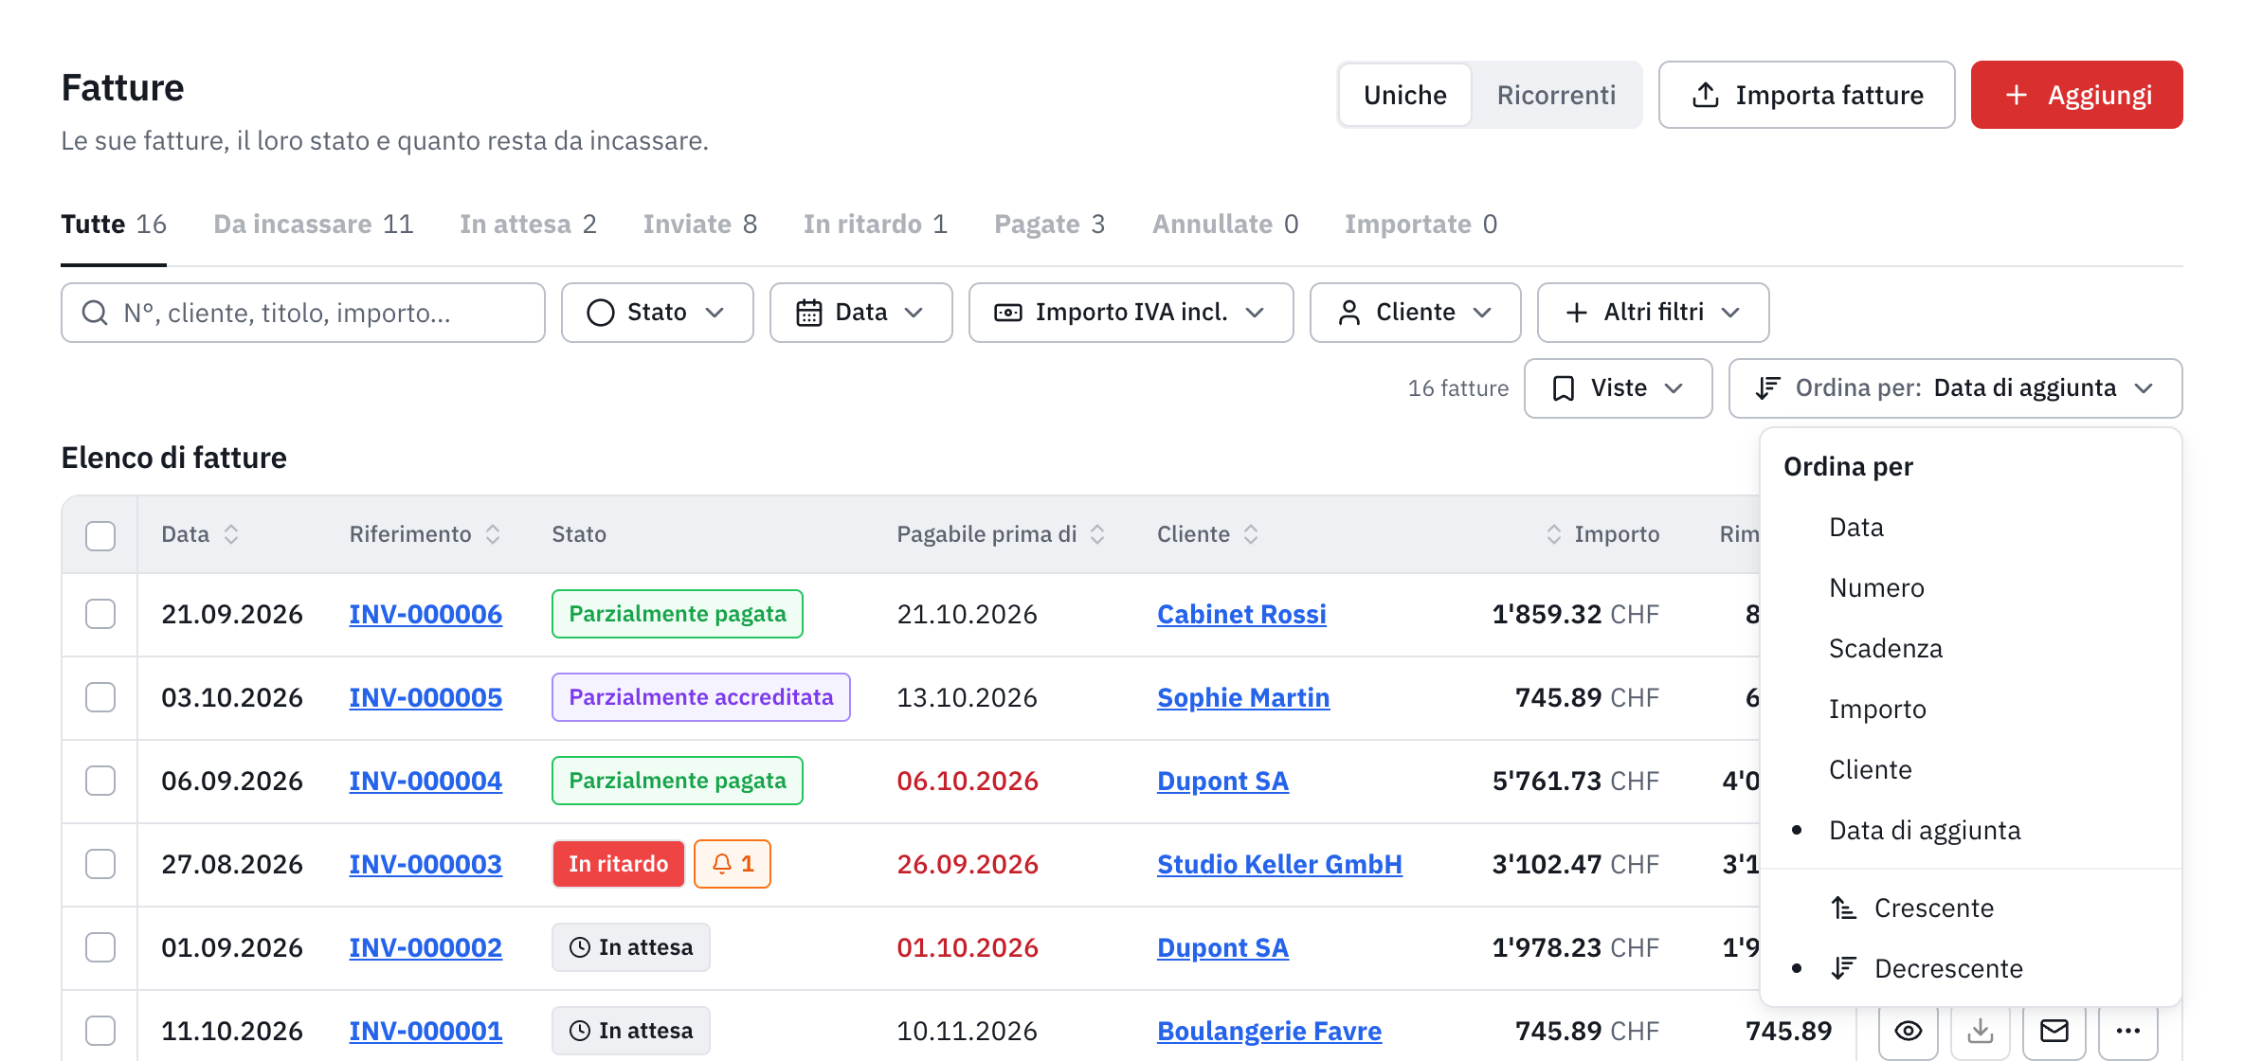The width and height of the screenshot is (2244, 1061).
Task: Switch to the In ritardo tab
Action: tap(875, 225)
